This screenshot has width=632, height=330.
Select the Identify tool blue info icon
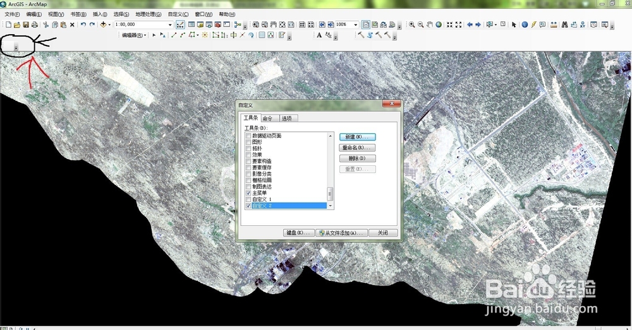click(x=525, y=25)
